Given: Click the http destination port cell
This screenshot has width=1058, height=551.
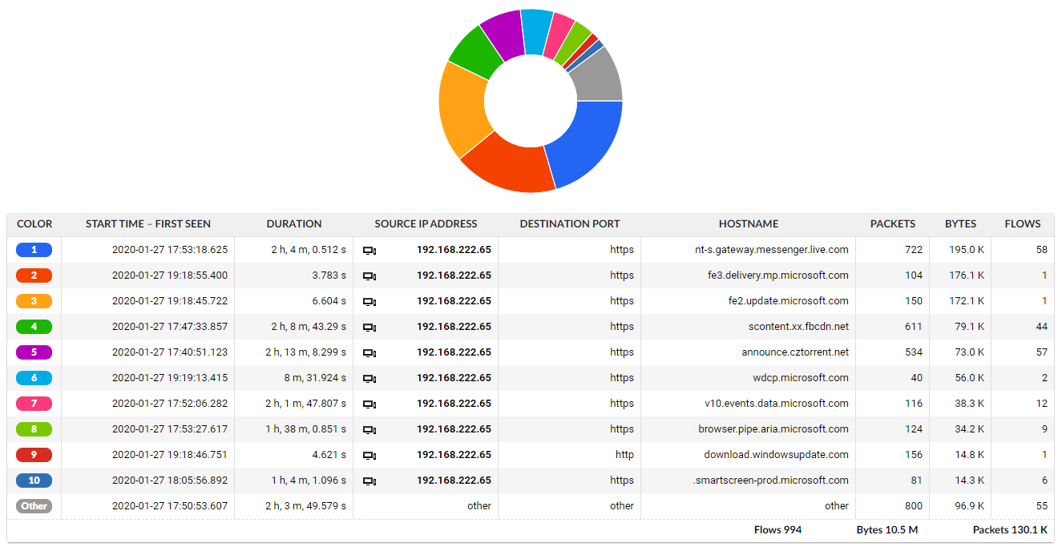Looking at the screenshot, I should 624,455.
